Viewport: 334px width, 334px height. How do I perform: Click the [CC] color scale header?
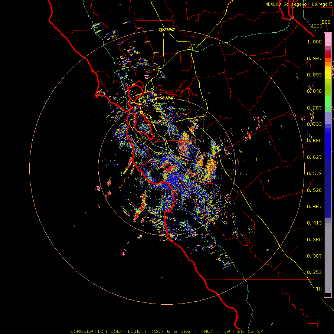click(x=317, y=26)
